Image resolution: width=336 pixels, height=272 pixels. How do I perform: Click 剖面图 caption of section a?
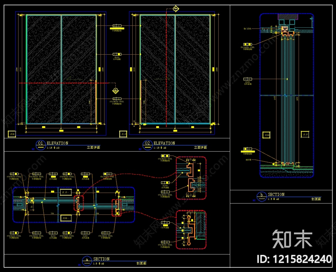(142, 263)
